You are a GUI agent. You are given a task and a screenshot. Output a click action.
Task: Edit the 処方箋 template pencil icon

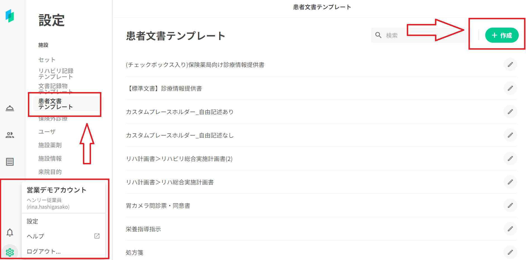(x=510, y=252)
